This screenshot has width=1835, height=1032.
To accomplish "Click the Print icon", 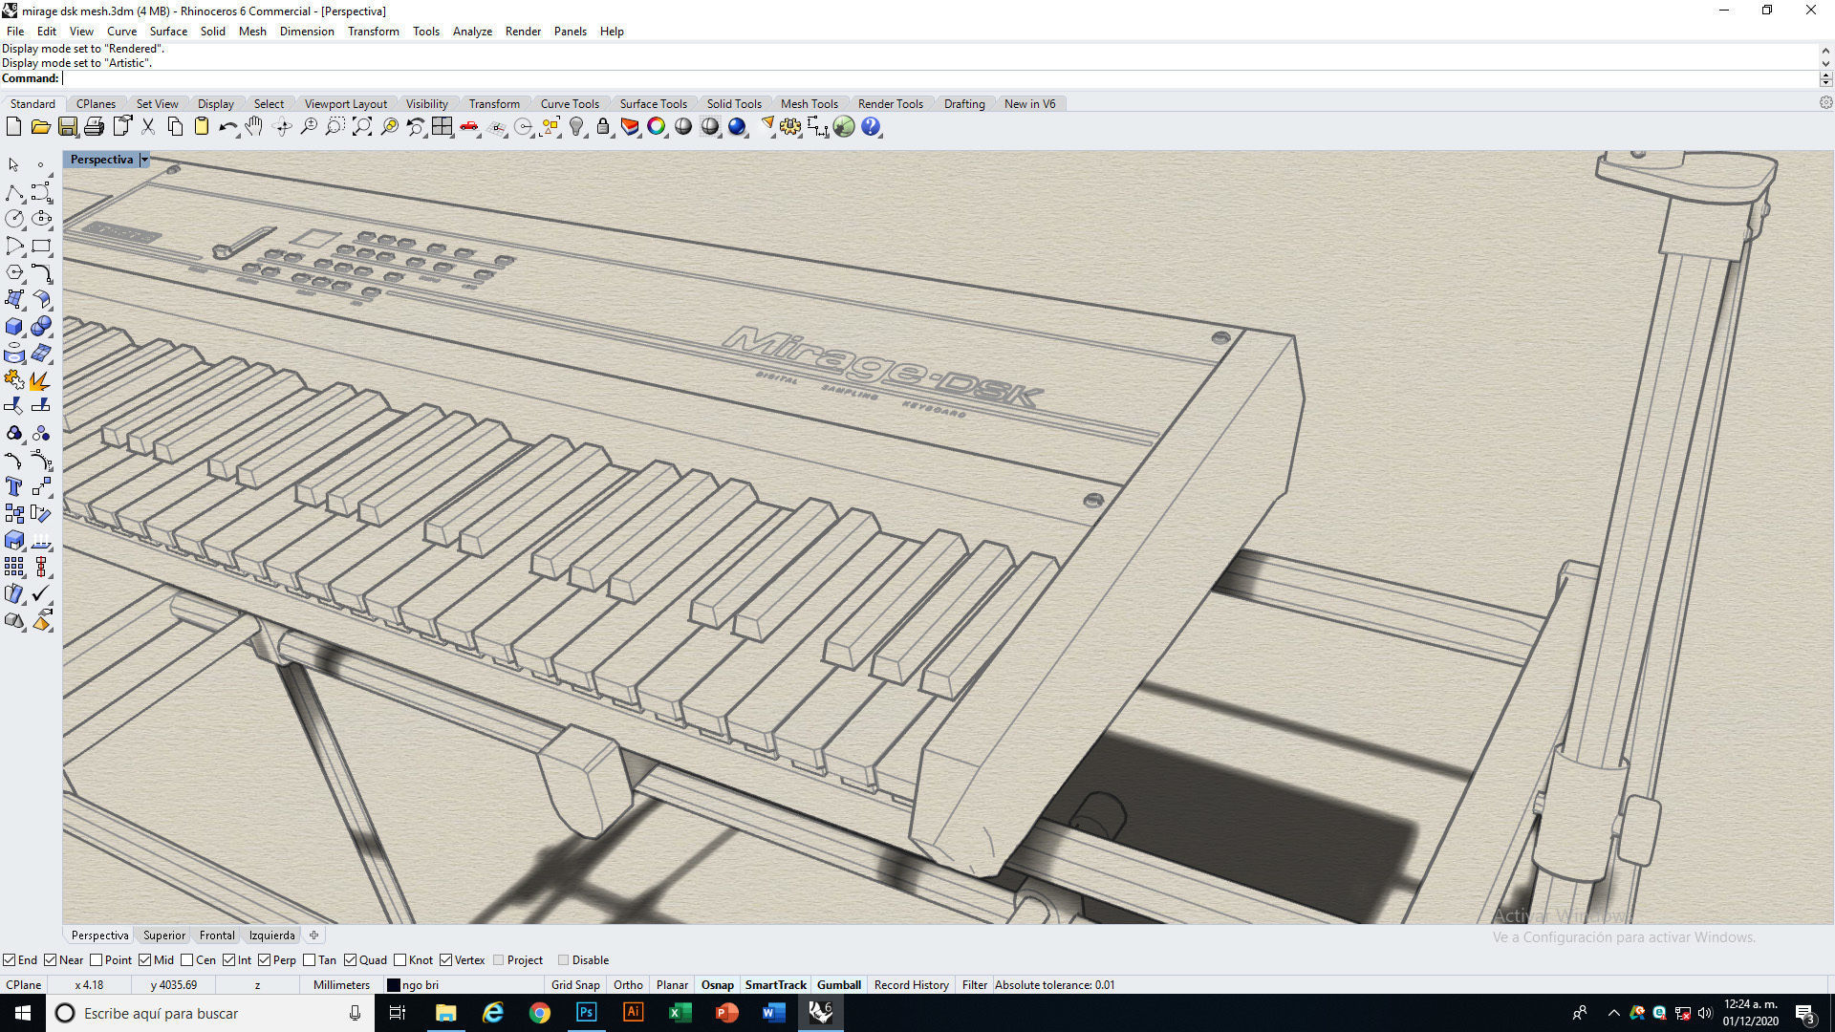I will tap(94, 126).
